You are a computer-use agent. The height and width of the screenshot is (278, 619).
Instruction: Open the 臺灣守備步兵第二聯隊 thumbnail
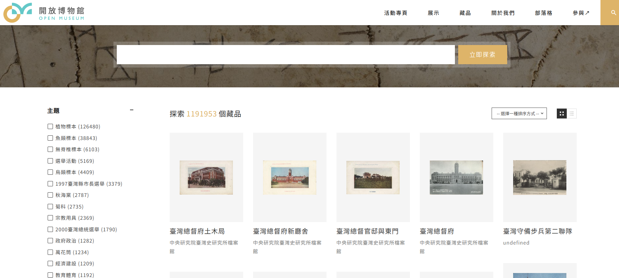pos(540,177)
